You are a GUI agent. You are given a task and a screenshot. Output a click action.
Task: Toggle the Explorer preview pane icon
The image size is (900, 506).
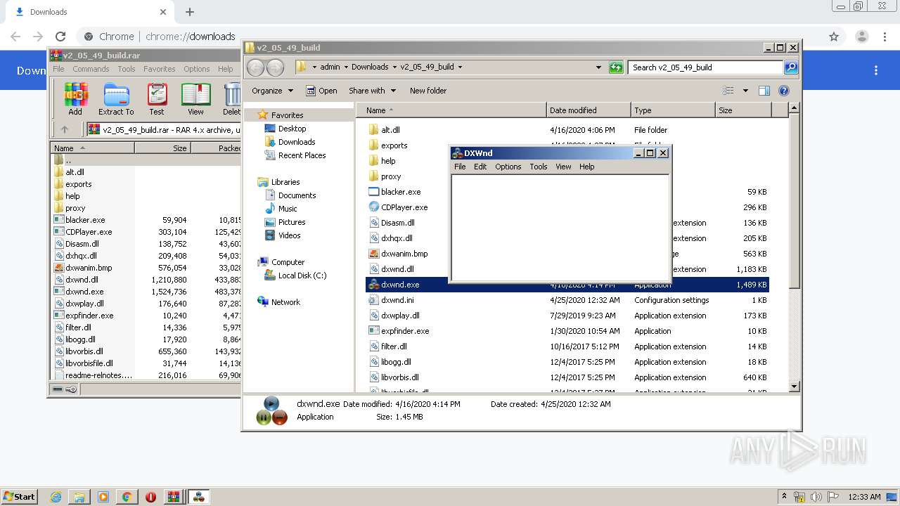pyautogui.click(x=764, y=91)
